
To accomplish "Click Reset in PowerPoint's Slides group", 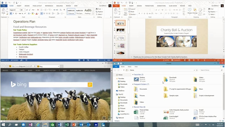I will pyautogui.click(x=131, y=12).
